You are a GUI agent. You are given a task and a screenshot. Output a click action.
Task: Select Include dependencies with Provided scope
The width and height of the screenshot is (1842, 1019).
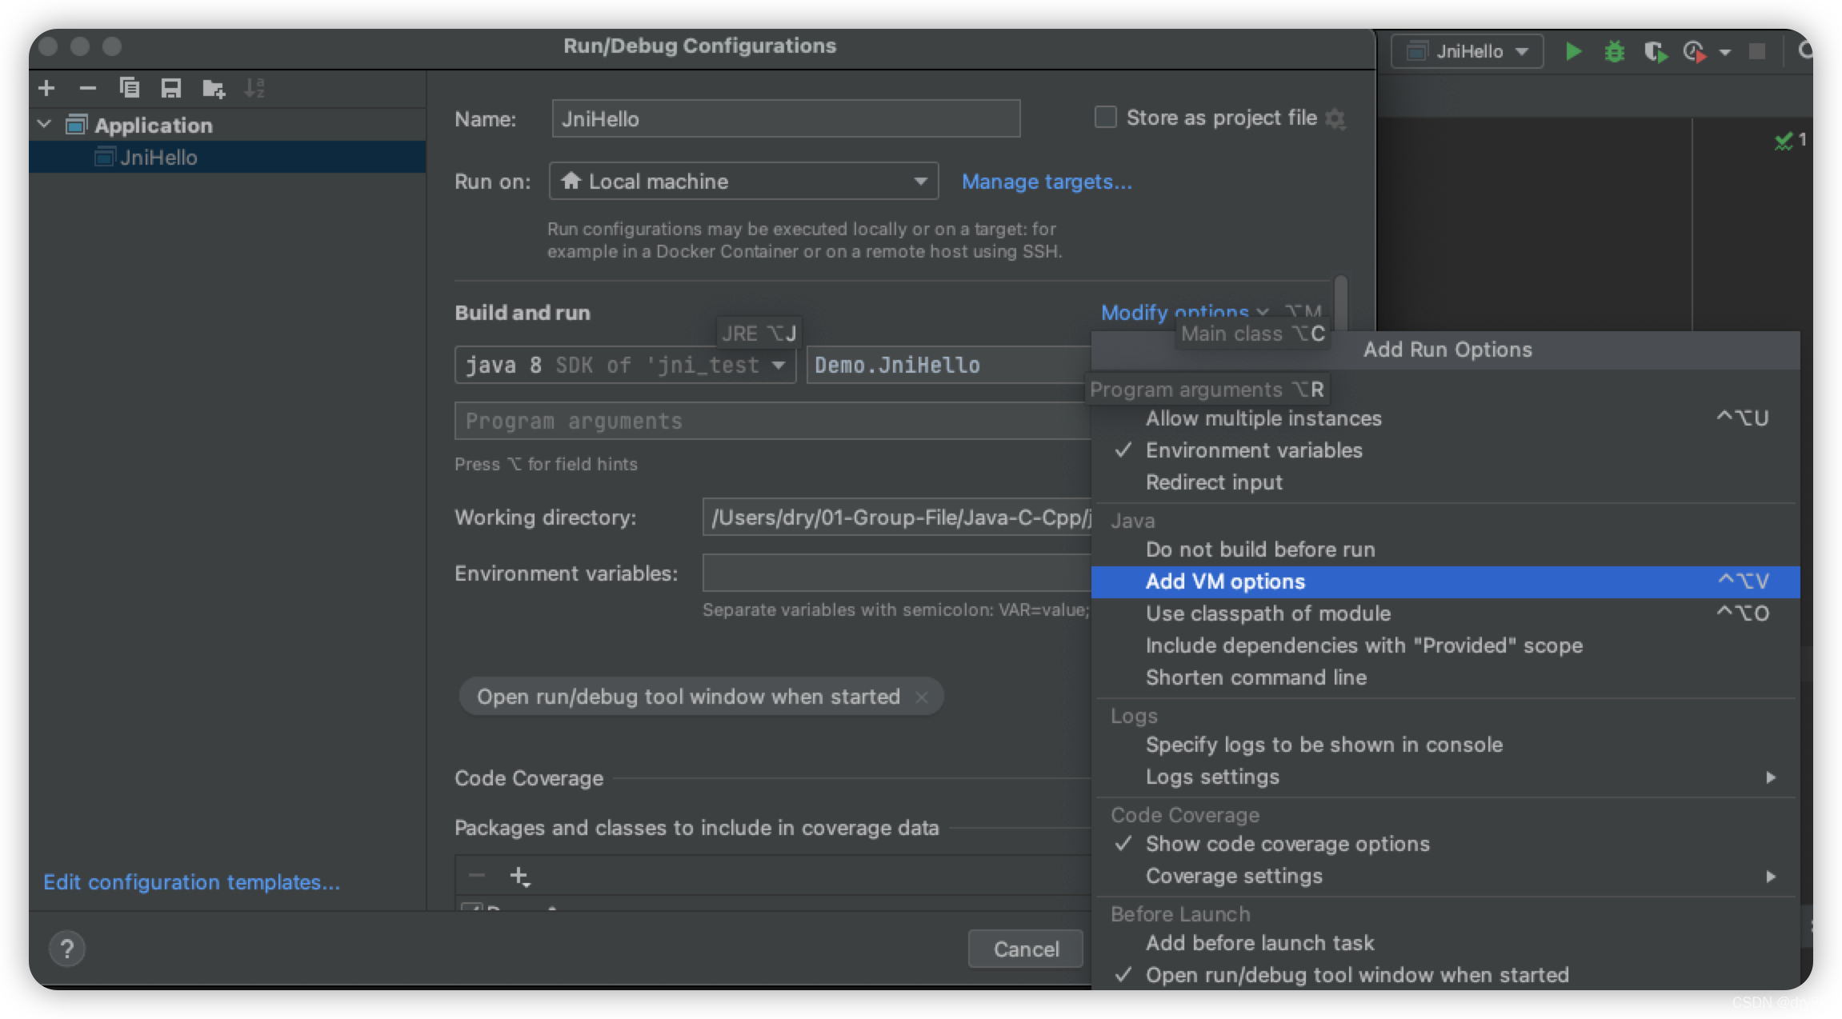click(1445, 645)
